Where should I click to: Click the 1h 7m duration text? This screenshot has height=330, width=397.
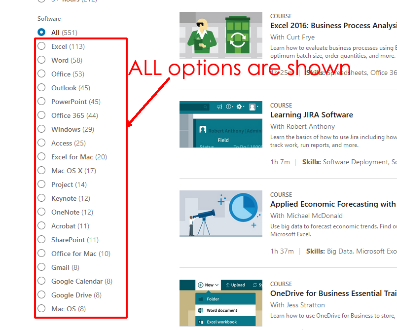280,162
